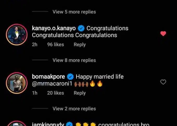Click kanayo.o.kanayo's verified badge
This screenshot has height=126, width=177.
[81, 28]
